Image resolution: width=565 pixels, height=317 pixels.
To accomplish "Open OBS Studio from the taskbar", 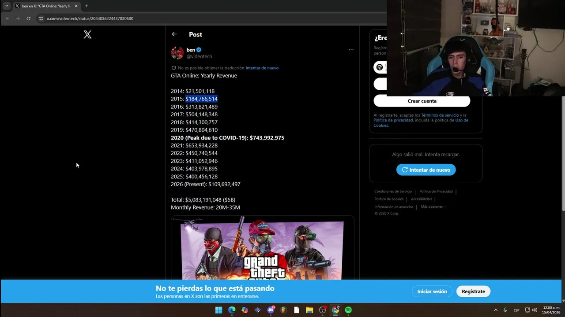I will point(323,310).
